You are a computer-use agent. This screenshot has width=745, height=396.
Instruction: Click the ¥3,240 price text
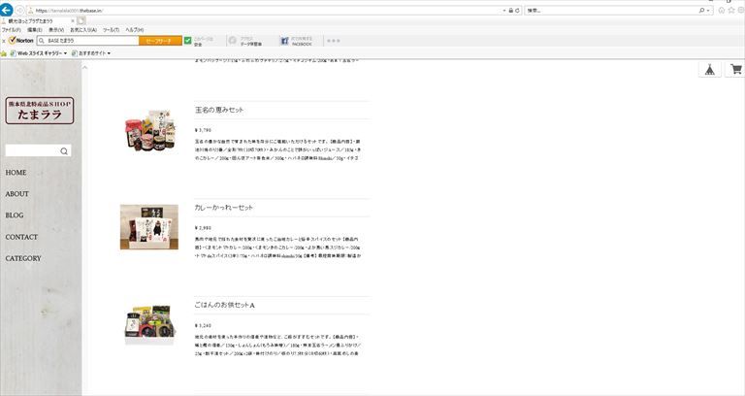pos(203,326)
